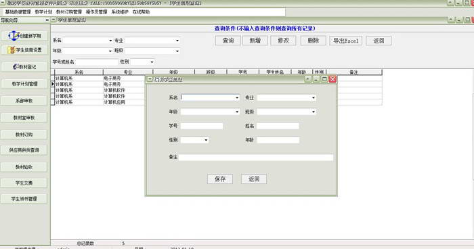Click the 学生信息设置 sidebar icon
Viewport: 474px width, 249px height.
click(12, 50)
